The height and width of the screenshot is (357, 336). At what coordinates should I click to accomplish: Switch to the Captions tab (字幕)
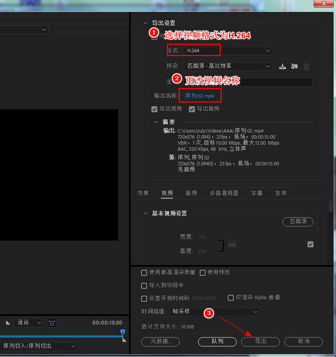(x=256, y=193)
